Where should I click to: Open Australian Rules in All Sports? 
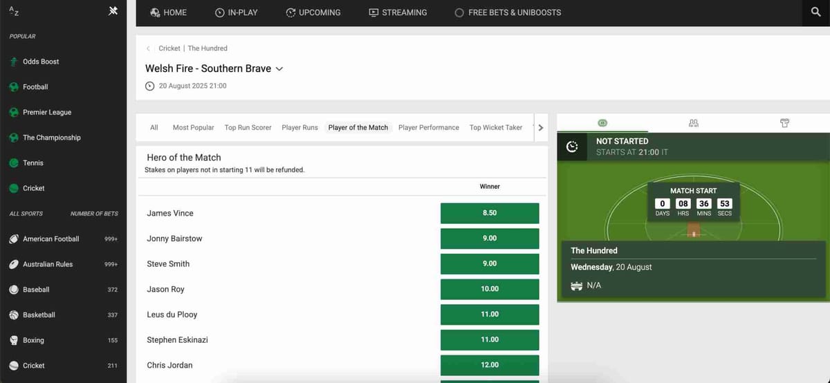click(x=48, y=264)
